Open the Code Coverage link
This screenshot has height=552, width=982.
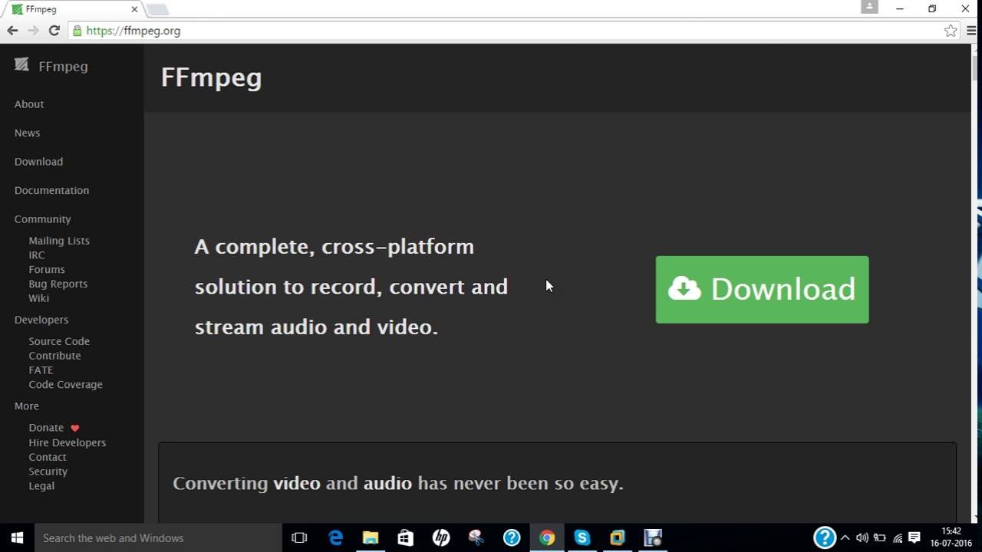coord(65,385)
